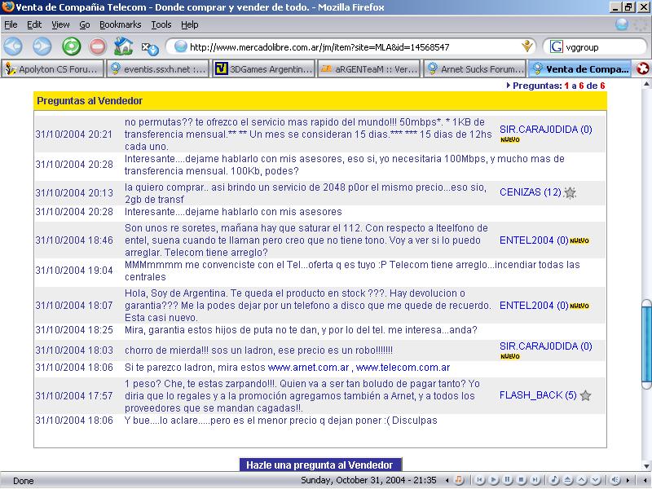The image size is (652, 489).
Task: Switch to the eventis.ssxh.net tab
Action: [157, 69]
